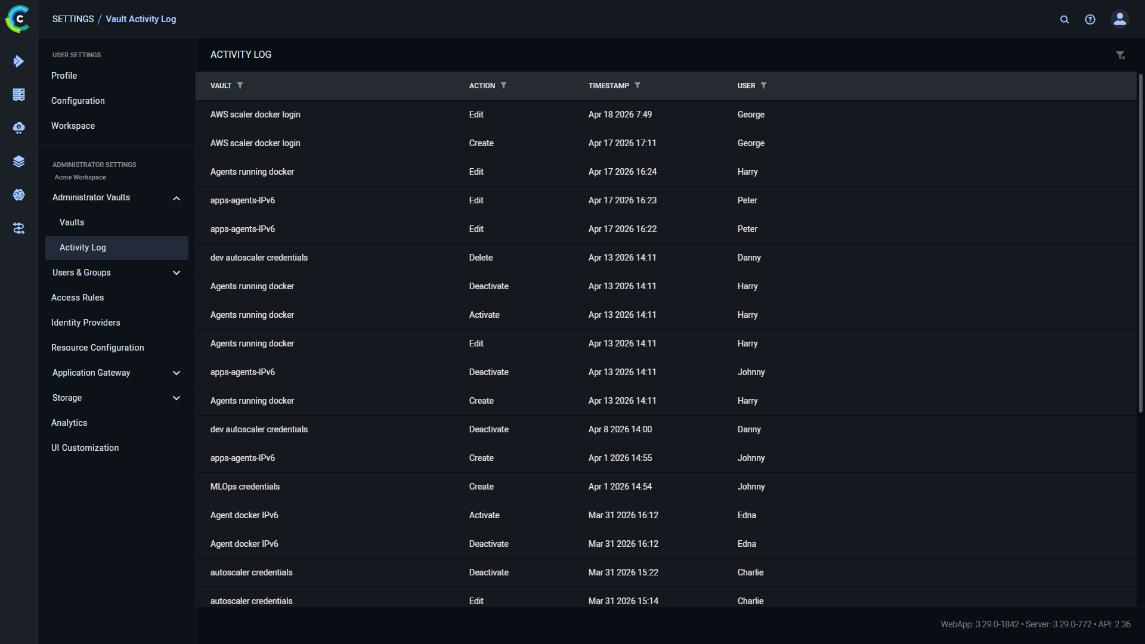
Task: Select the Activity Log menu item
Action: [x=117, y=247]
